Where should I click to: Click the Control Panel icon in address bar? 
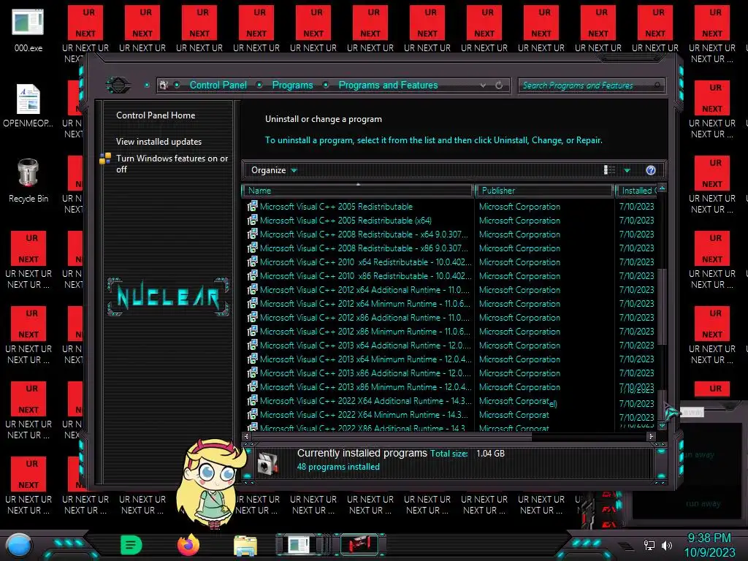[x=164, y=85]
